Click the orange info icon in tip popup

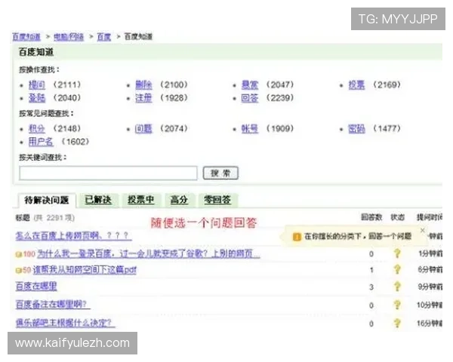(297, 237)
